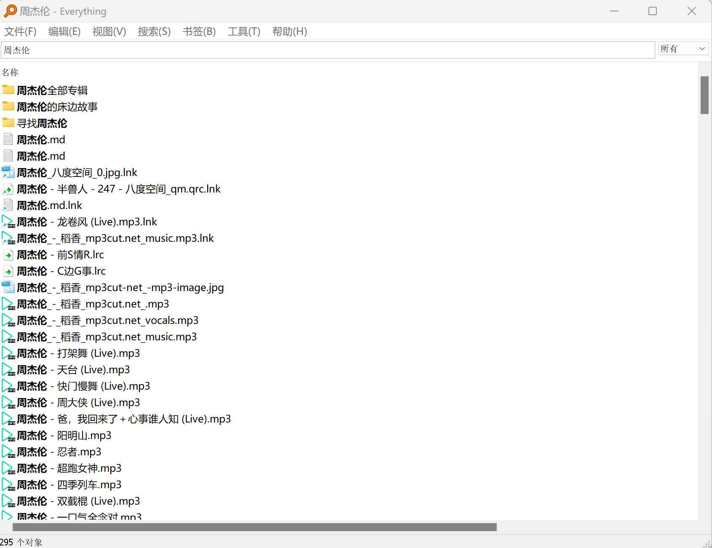The height and width of the screenshot is (548, 712).
Task: Click the MP3 icon of 双截棍 (Live).mp3
Action: [x=8, y=501]
